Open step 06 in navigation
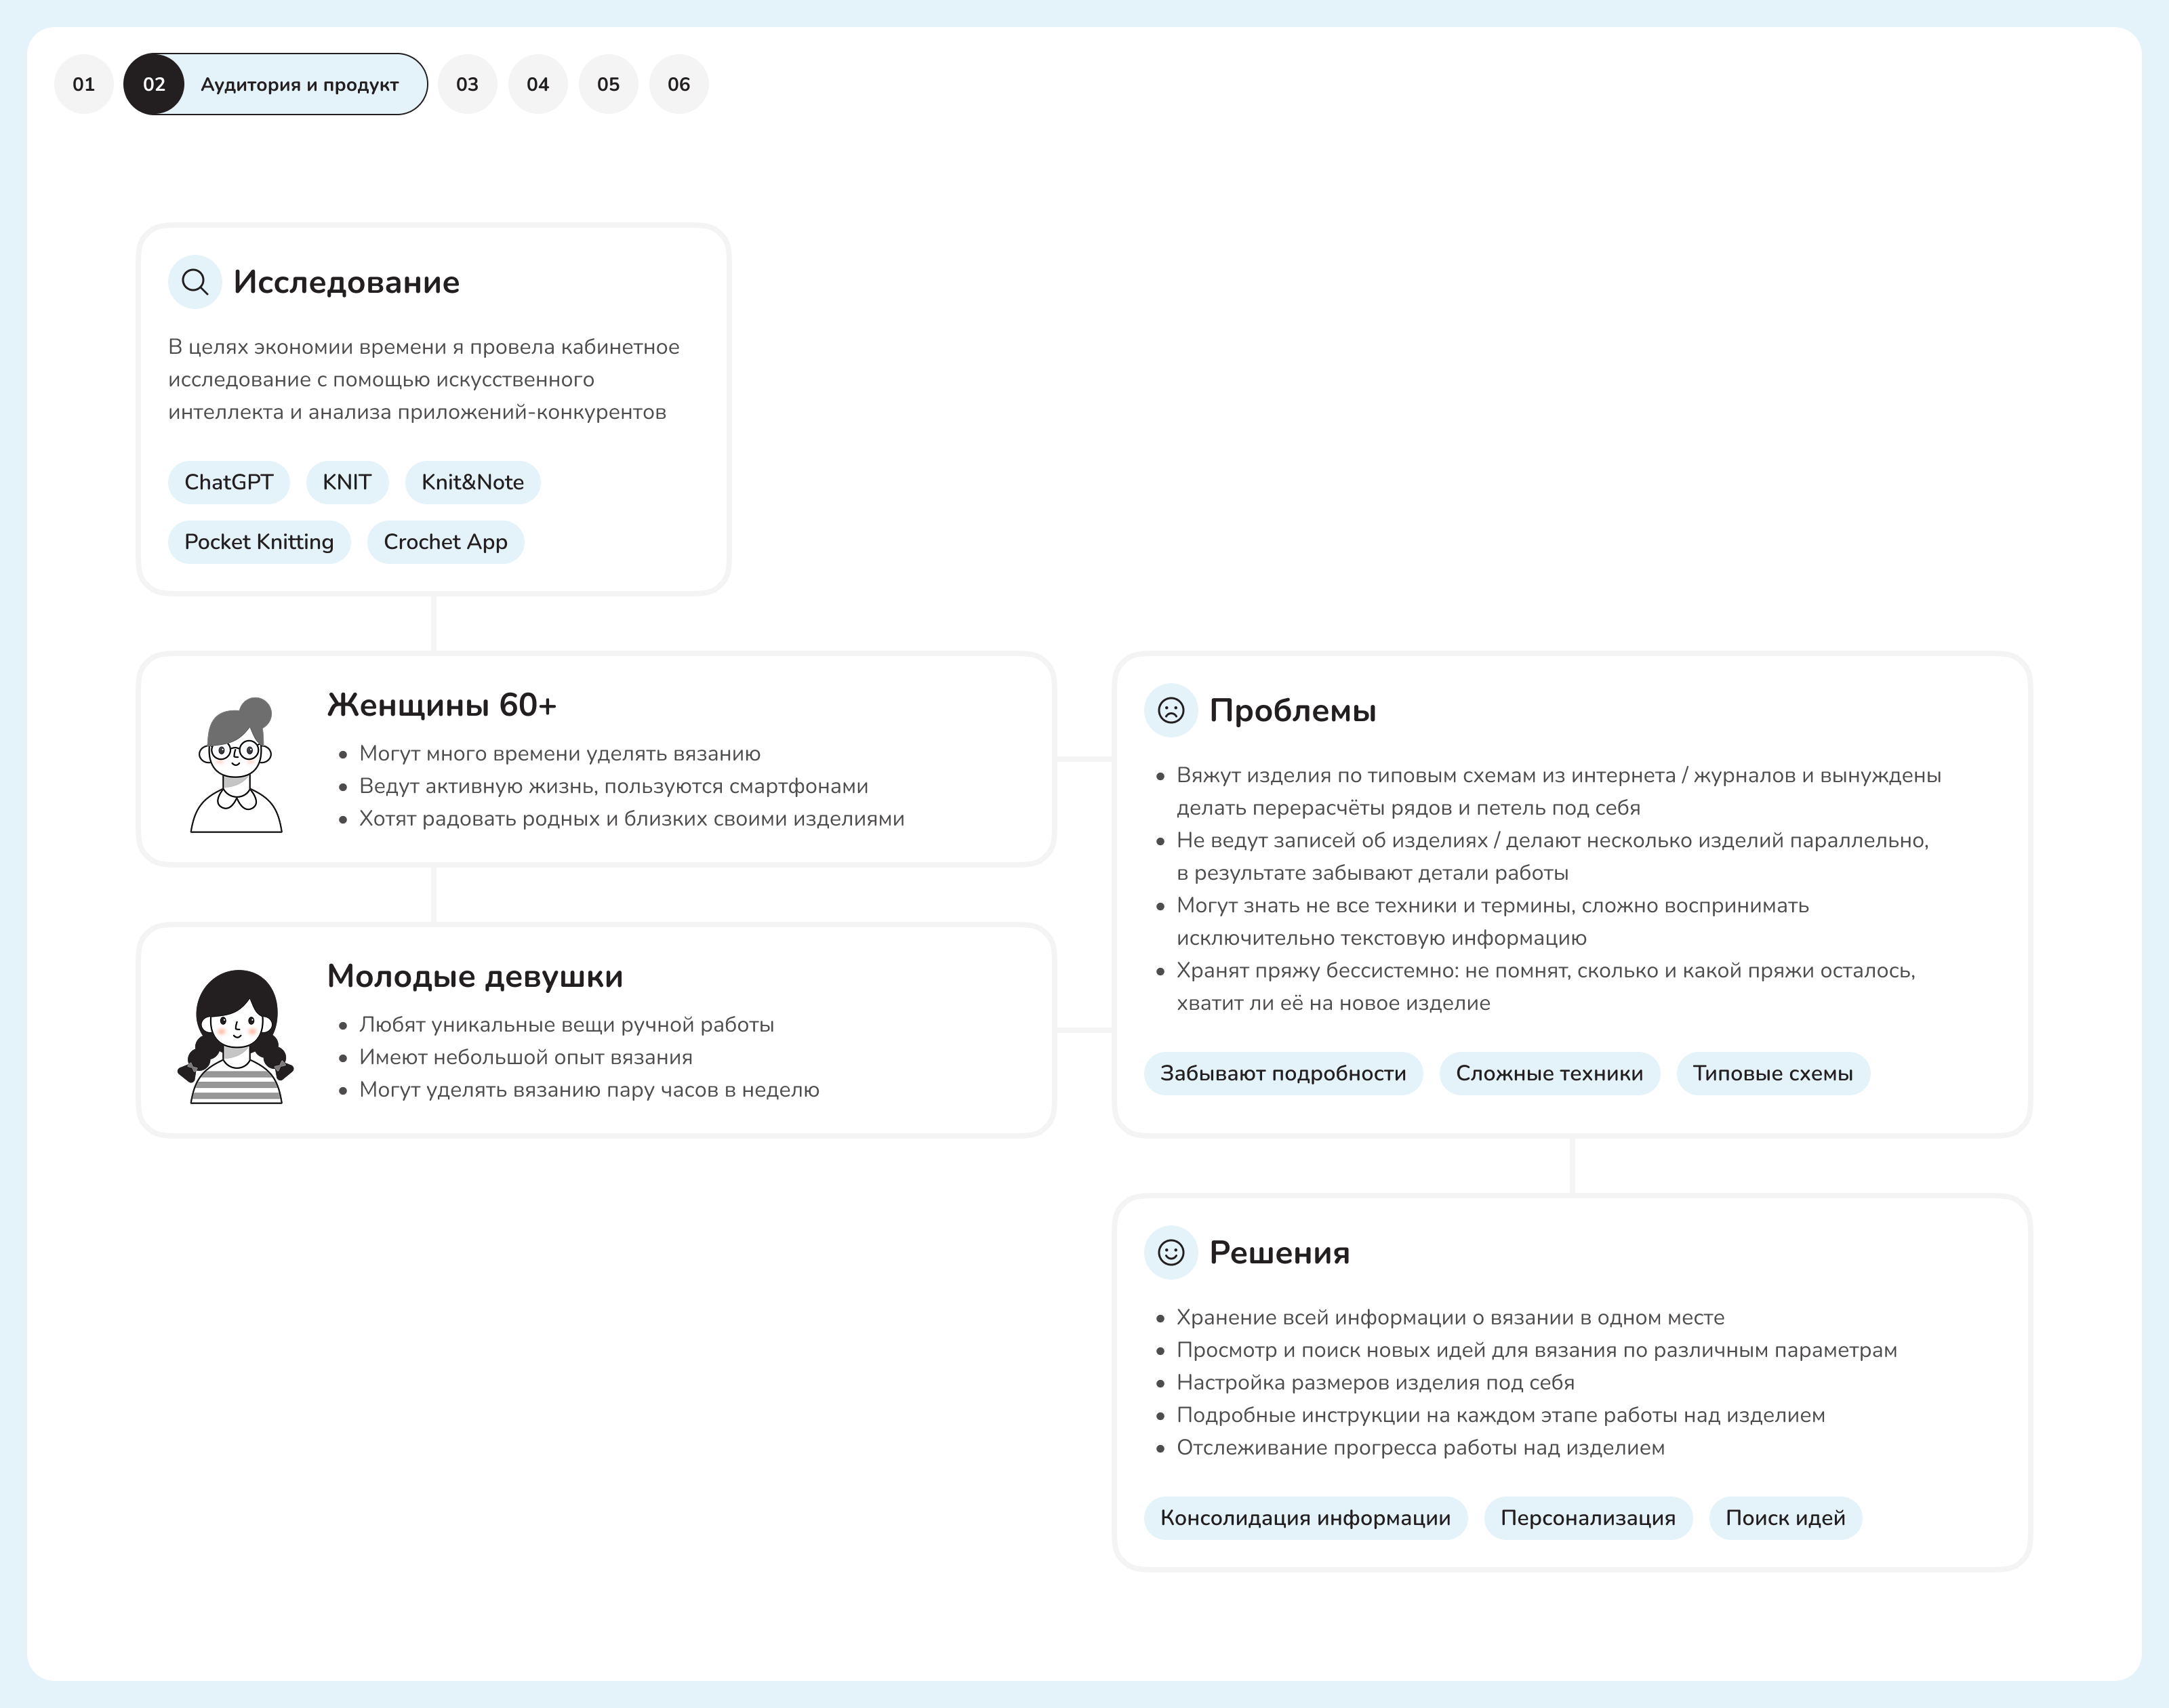Image resolution: width=2169 pixels, height=1708 pixels. (679, 84)
